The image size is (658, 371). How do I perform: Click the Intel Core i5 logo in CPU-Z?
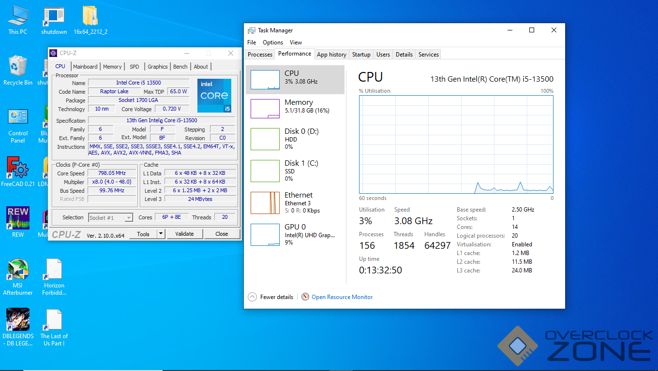(x=214, y=96)
